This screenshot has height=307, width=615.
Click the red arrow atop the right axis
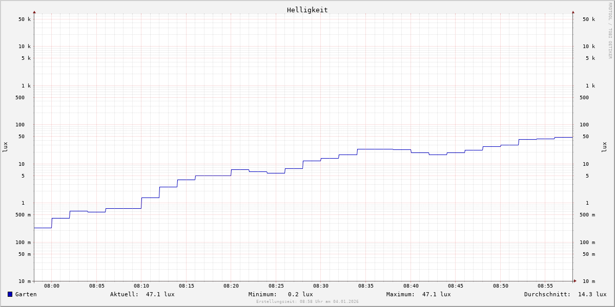coord(573,12)
